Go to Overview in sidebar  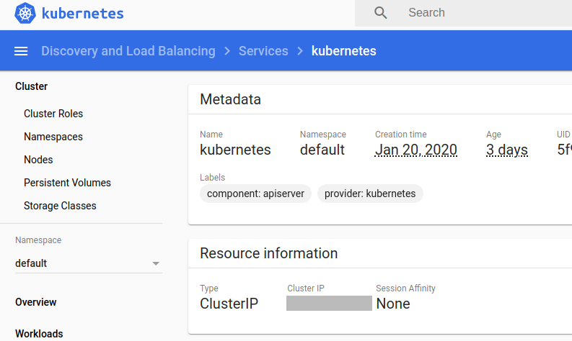(36, 302)
